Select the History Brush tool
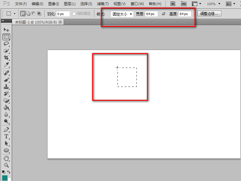 pos(6,94)
